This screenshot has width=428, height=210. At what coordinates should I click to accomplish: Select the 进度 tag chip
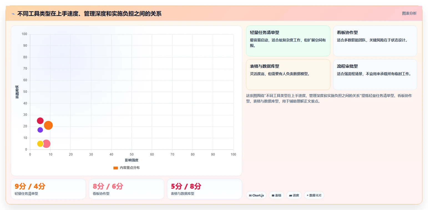click(x=294, y=195)
